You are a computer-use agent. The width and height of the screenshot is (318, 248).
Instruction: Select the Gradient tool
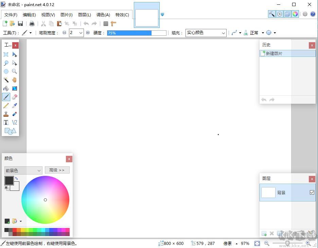pyautogui.click(x=15, y=88)
